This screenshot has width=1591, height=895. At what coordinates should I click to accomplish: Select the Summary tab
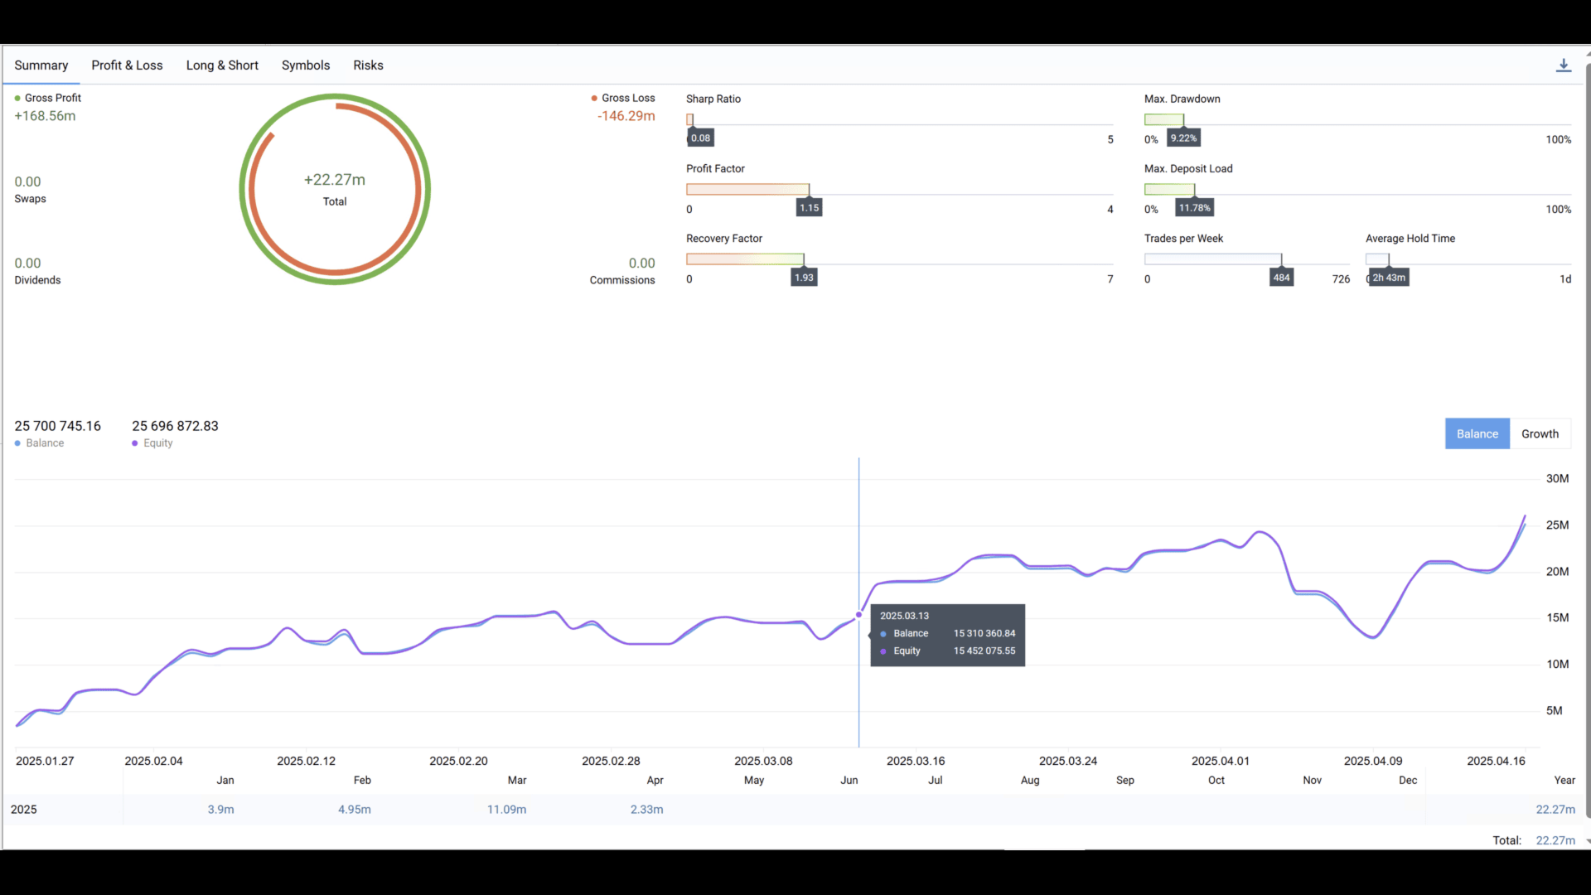(x=41, y=65)
